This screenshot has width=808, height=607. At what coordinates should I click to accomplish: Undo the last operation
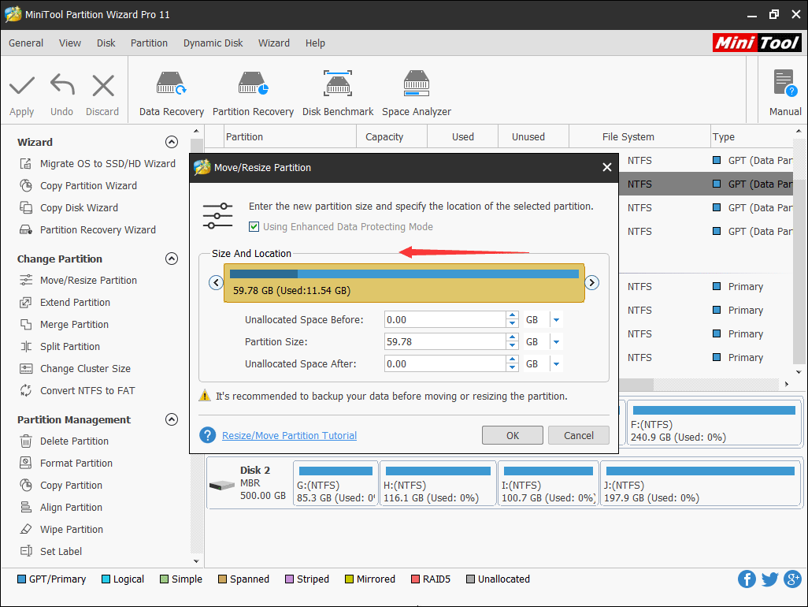pos(61,90)
